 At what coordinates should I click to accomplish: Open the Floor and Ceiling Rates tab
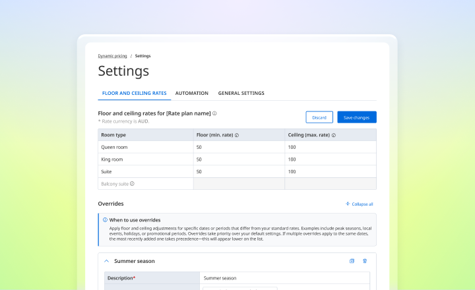pos(134,93)
